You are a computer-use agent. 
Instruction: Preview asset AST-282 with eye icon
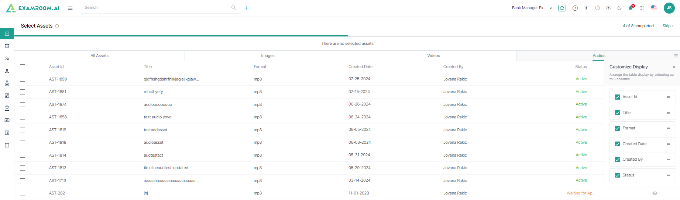655,193
